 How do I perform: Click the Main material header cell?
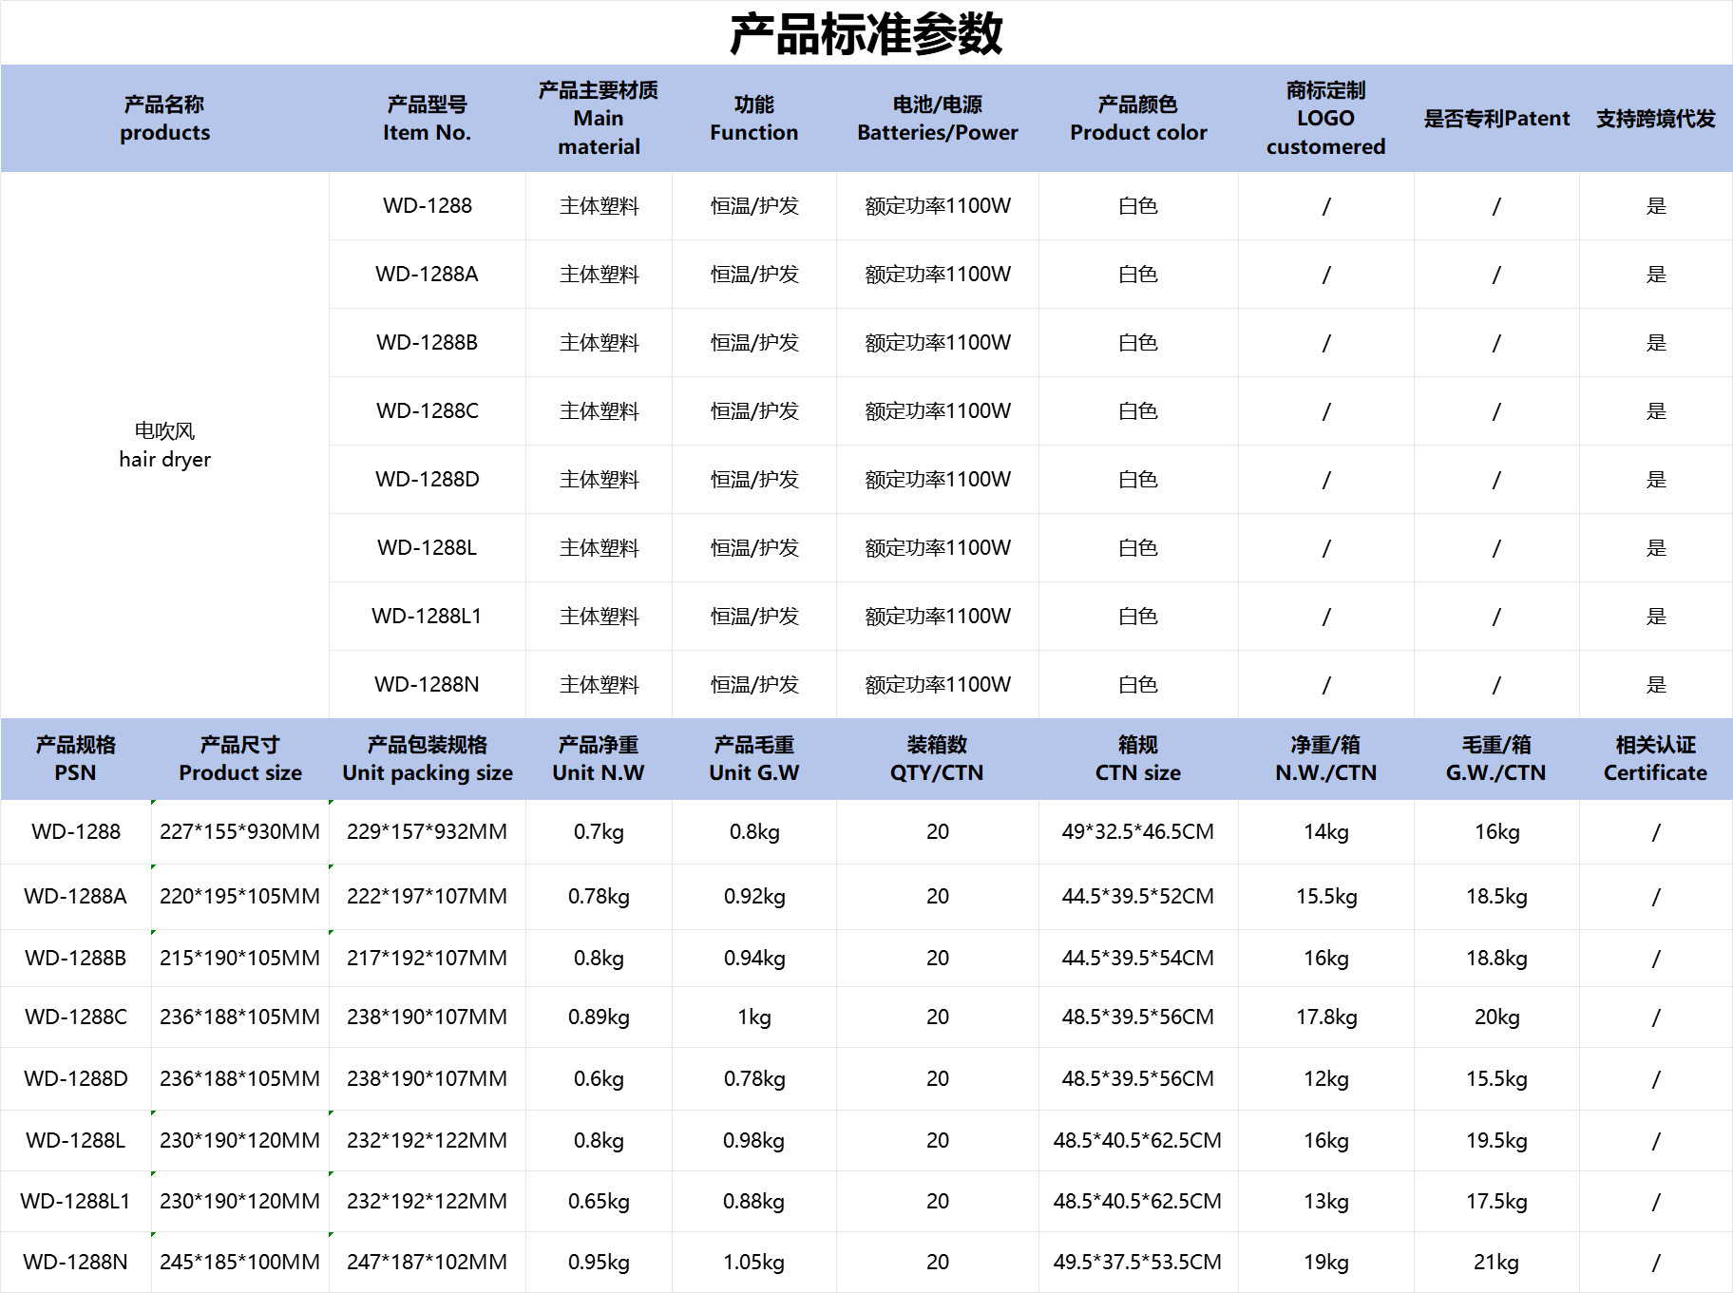[x=599, y=119]
